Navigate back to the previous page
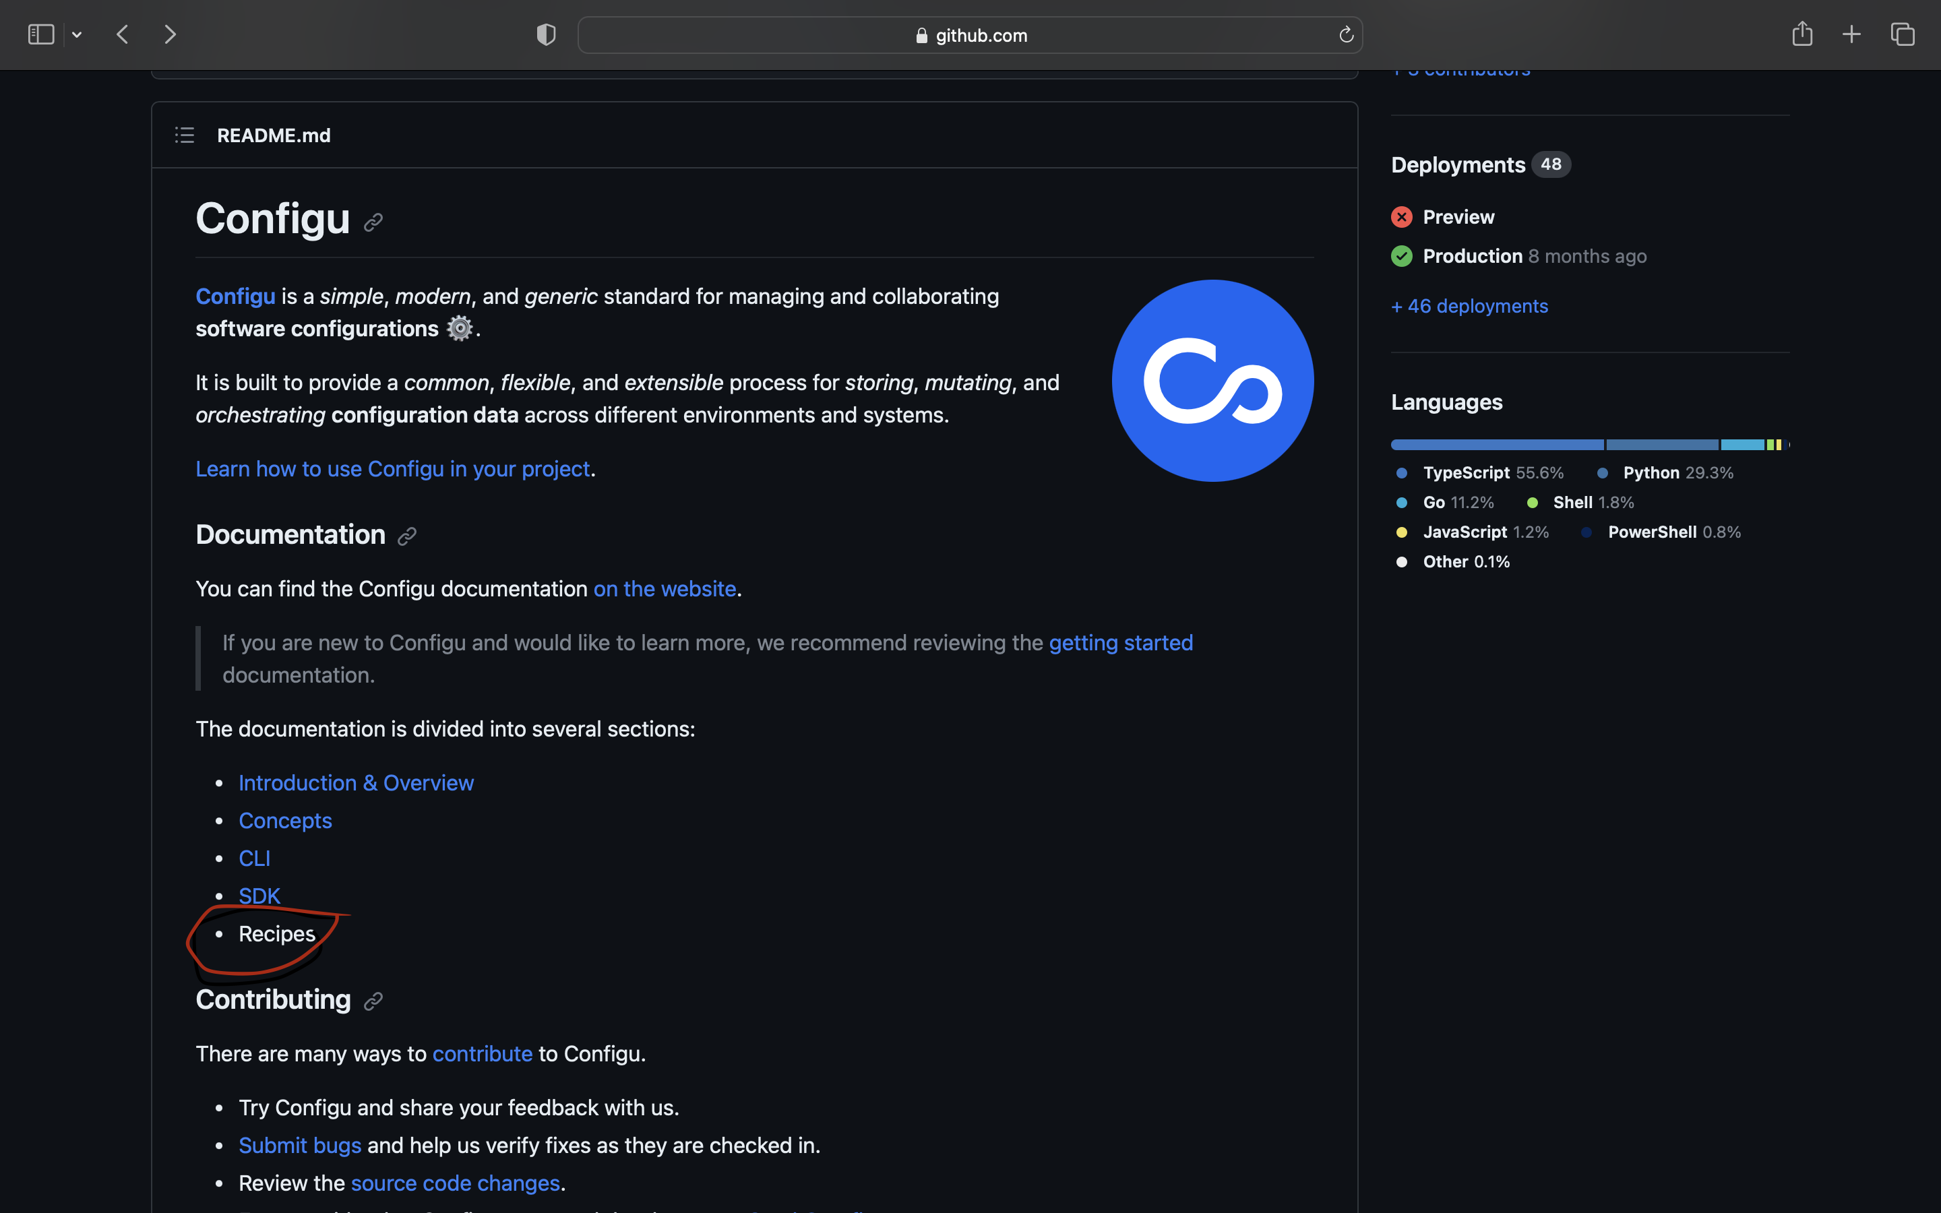This screenshot has height=1213, width=1941. (x=122, y=34)
